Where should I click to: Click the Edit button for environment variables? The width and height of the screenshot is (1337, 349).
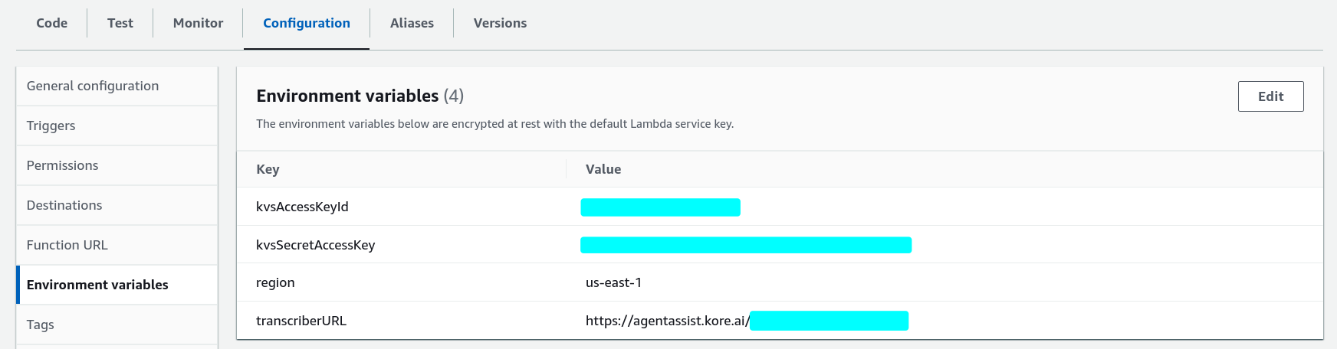pyautogui.click(x=1270, y=96)
